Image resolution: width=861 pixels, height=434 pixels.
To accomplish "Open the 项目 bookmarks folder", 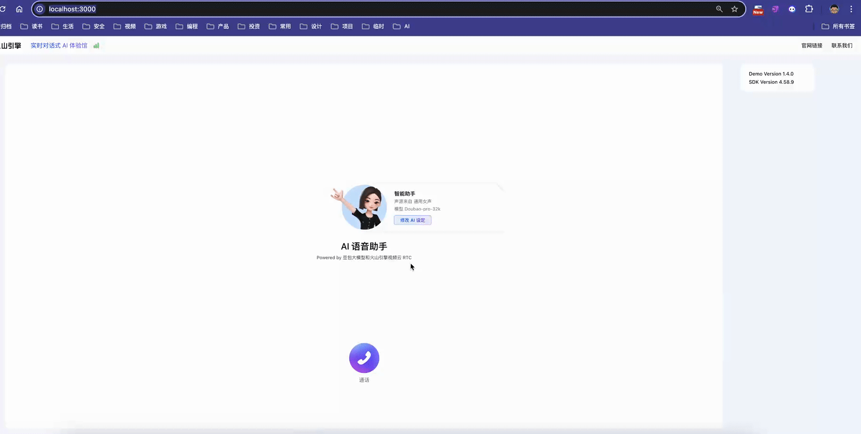I will pyautogui.click(x=342, y=26).
